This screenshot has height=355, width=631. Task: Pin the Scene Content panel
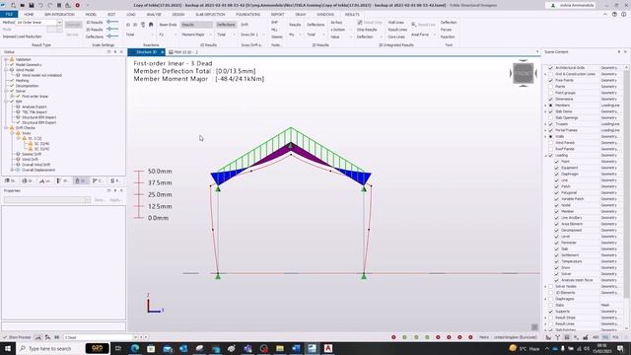[x=619, y=52]
